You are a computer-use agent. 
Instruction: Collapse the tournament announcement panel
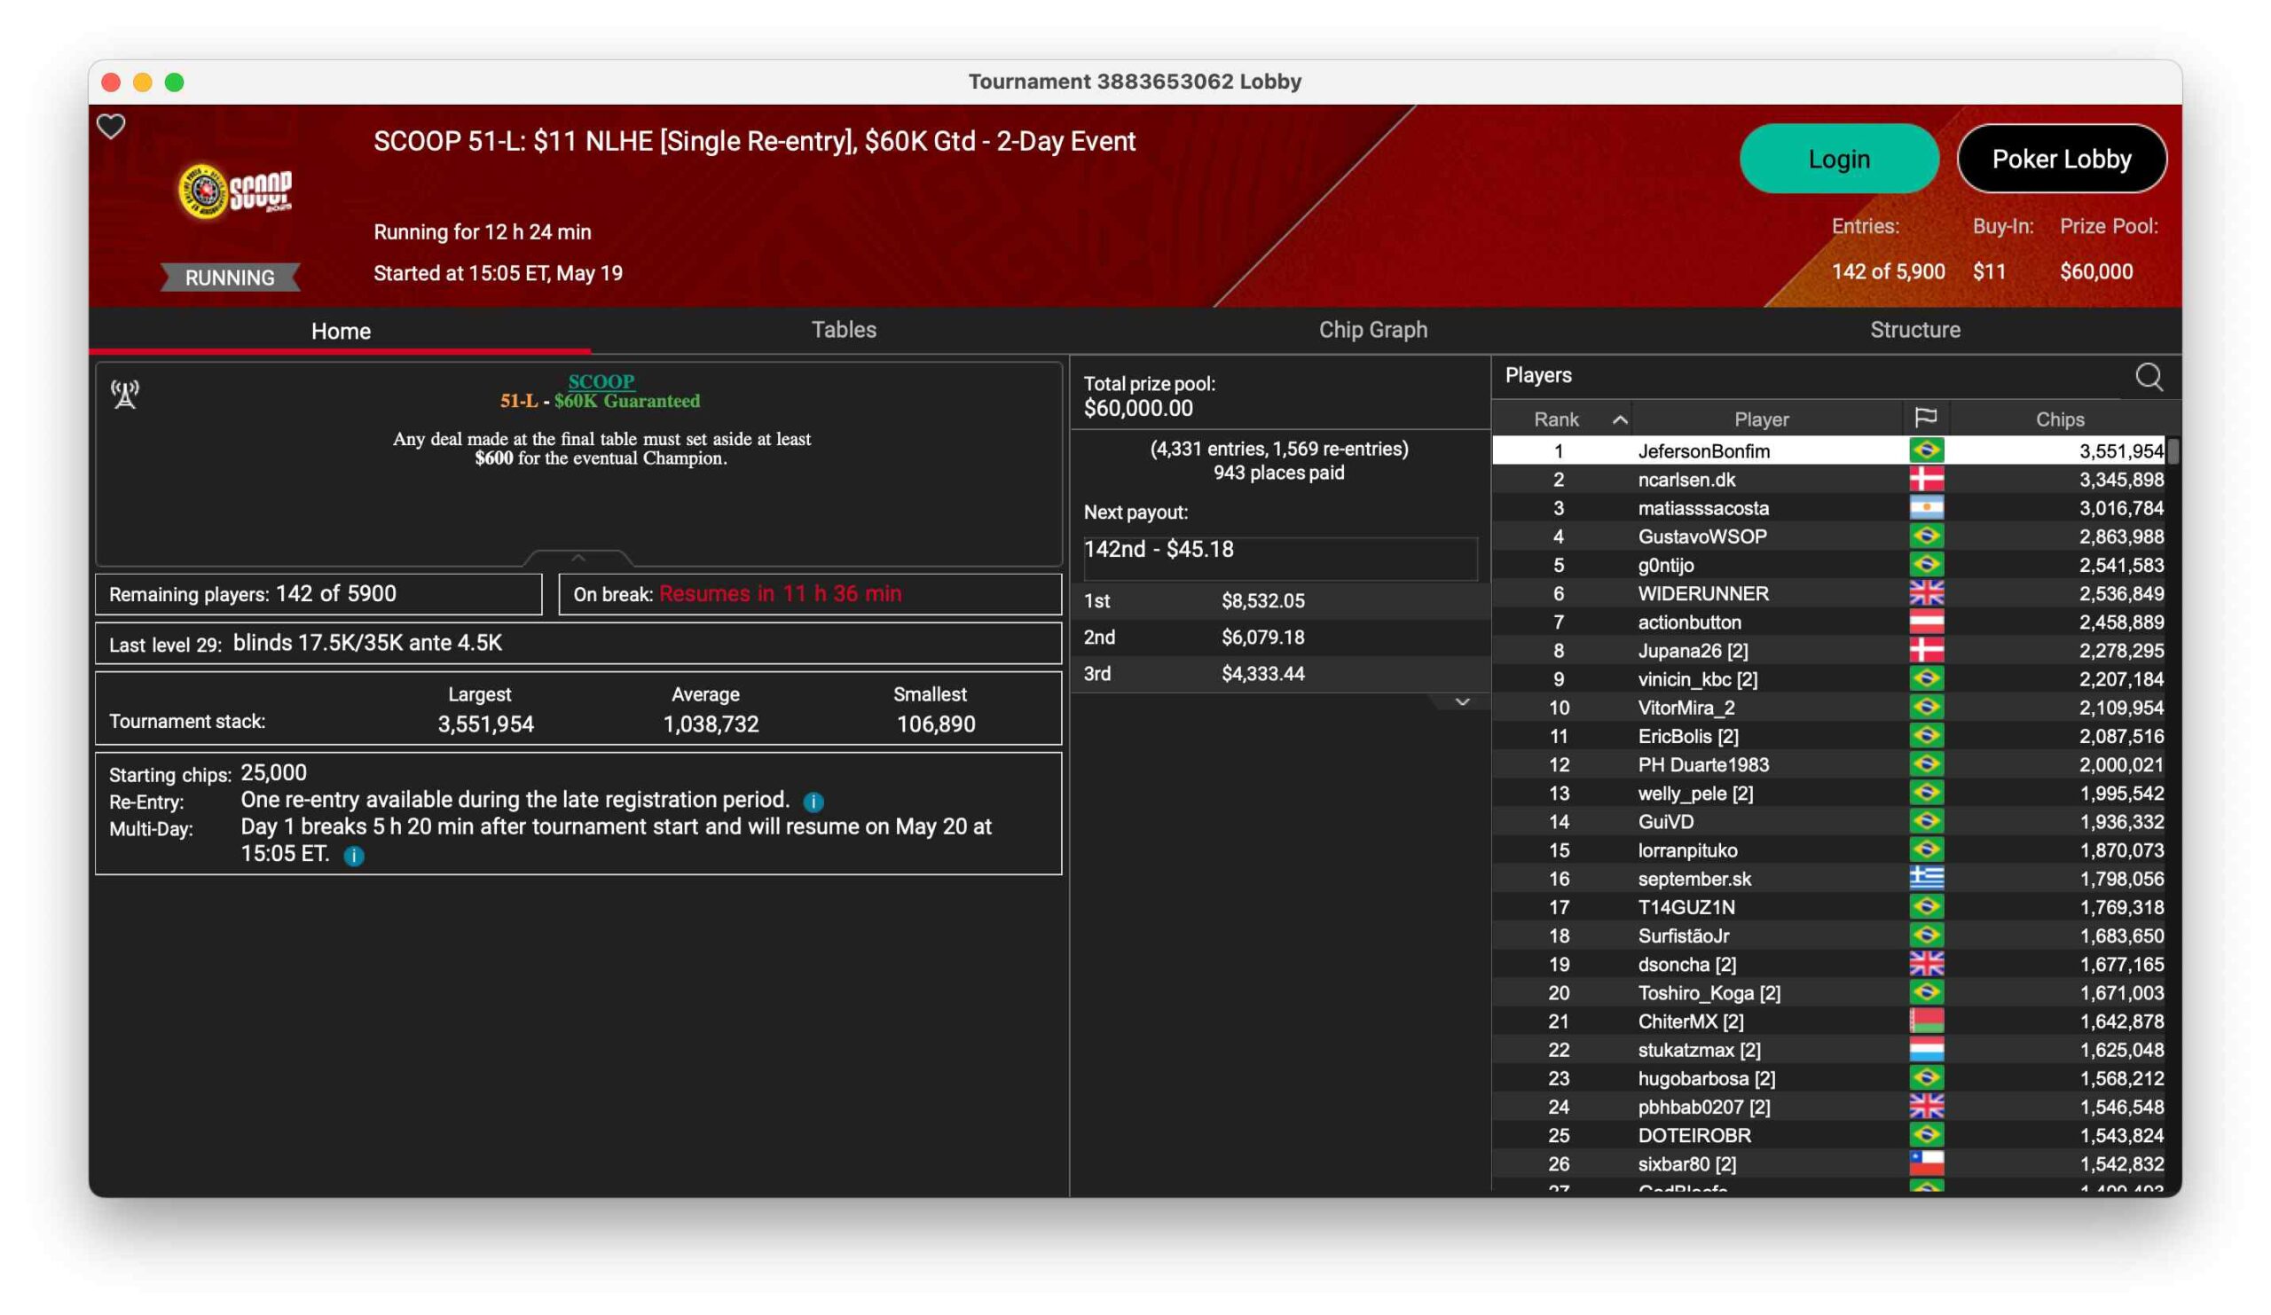(578, 559)
